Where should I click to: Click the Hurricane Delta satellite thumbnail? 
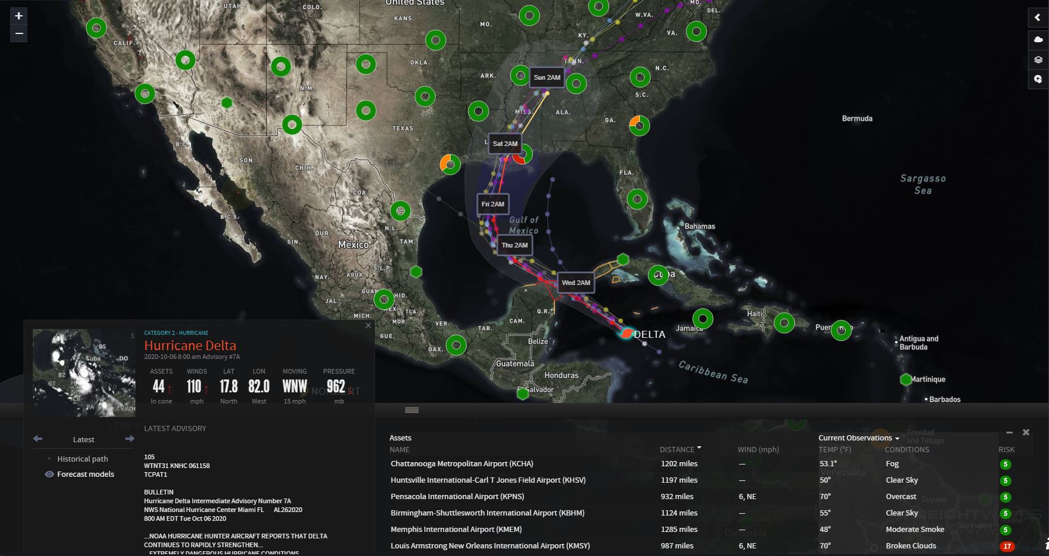(x=84, y=372)
